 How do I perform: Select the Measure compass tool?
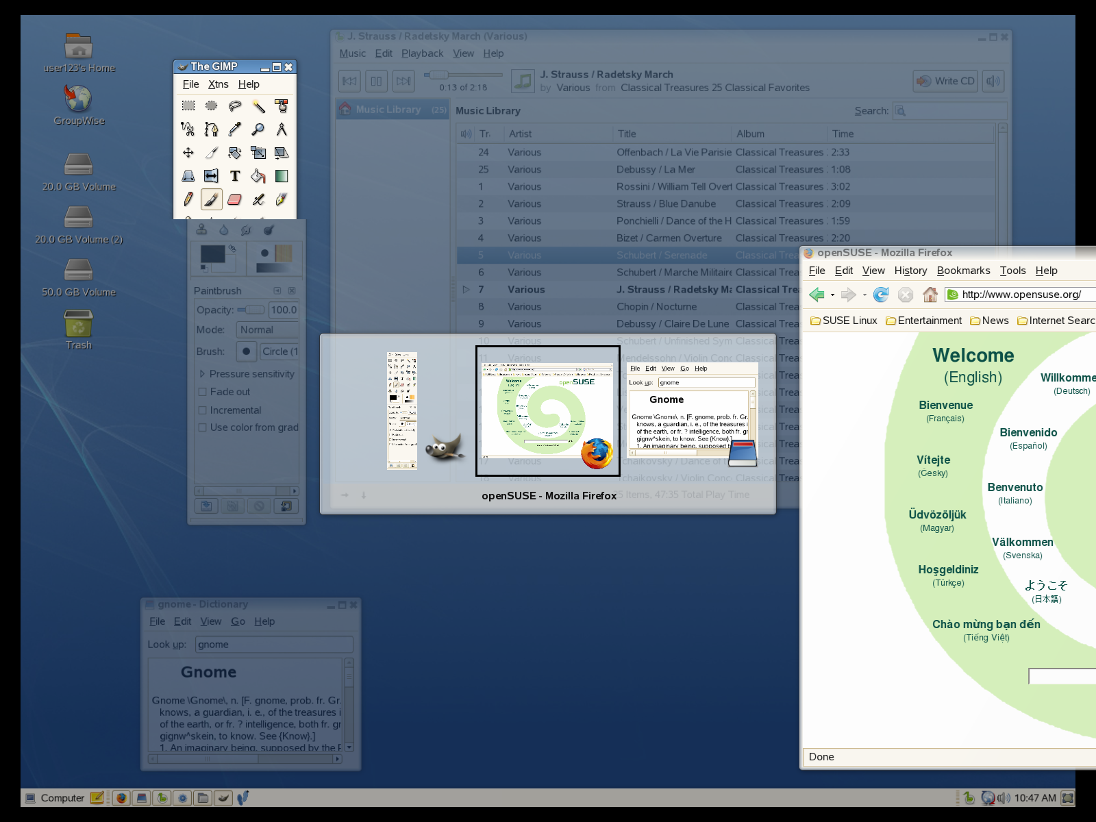coord(282,129)
